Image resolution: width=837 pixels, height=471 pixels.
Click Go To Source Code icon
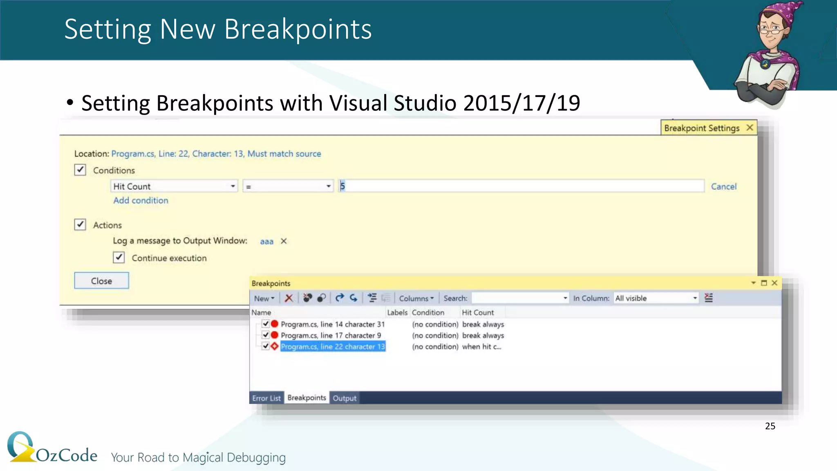tap(372, 298)
